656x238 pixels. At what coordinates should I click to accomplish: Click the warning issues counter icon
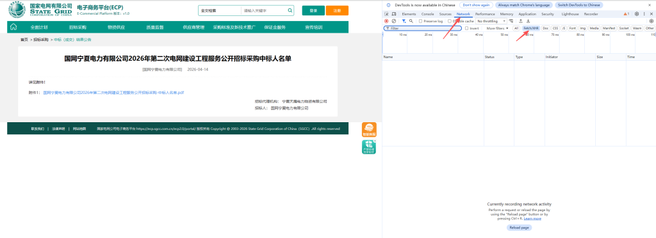[x=627, y=14]
